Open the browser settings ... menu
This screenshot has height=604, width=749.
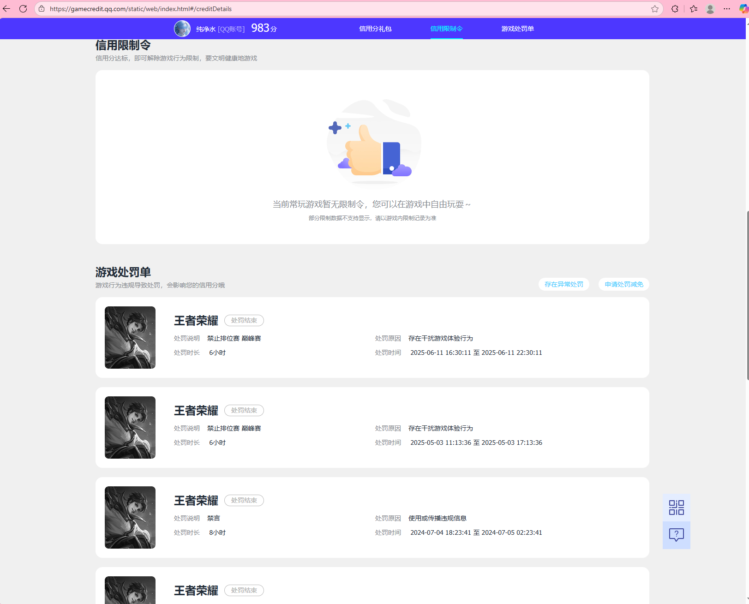click(x=726, y=8)
